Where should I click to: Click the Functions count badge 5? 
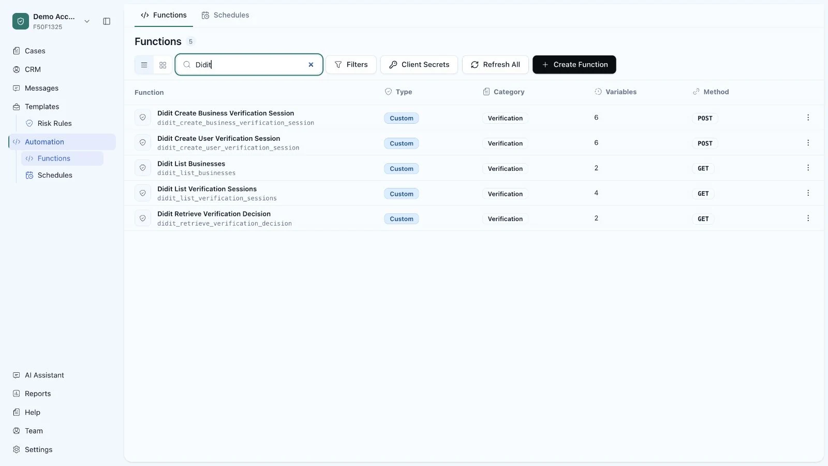190,41
